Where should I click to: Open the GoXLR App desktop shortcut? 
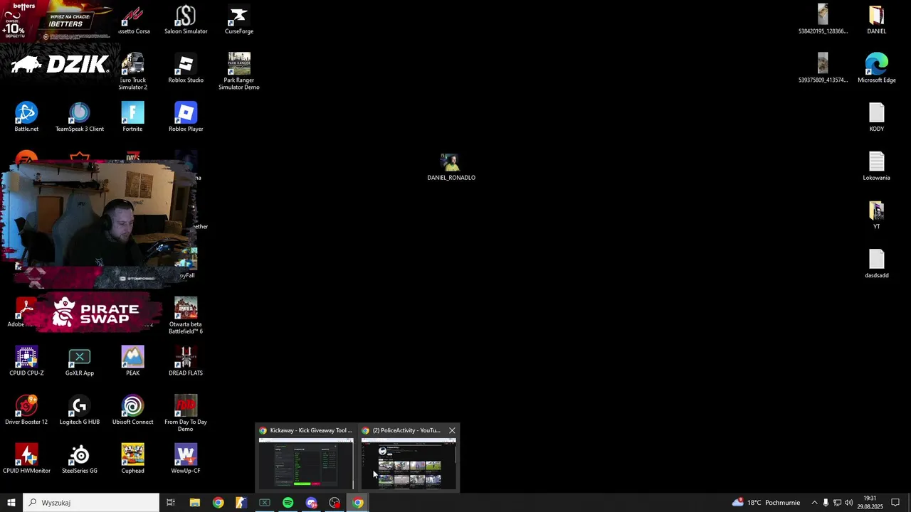click(80, 361)
